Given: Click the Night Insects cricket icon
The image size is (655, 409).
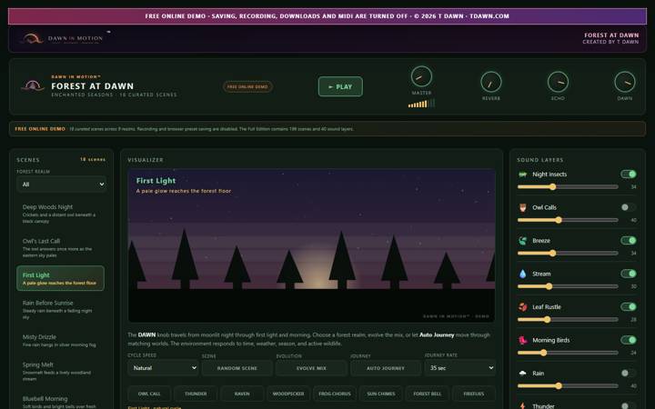Looking at the screenshot, I should [x=522, y=175].
